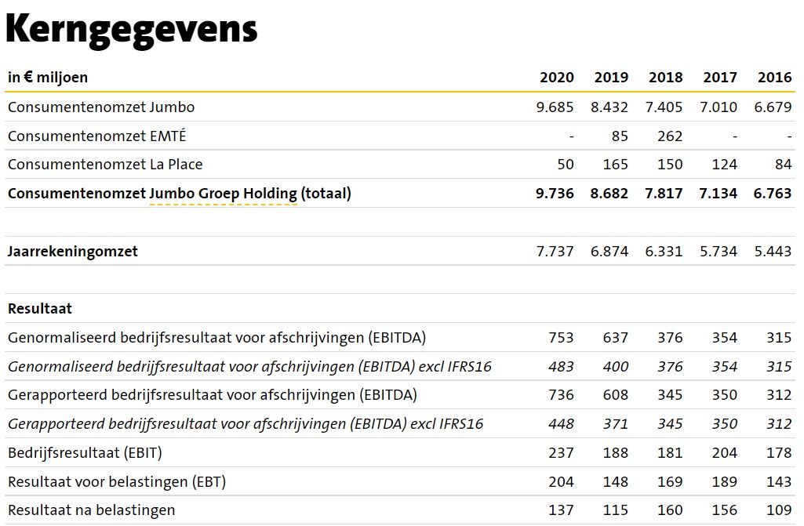Select the 'in € miljoen' header label

pos(48,78)
